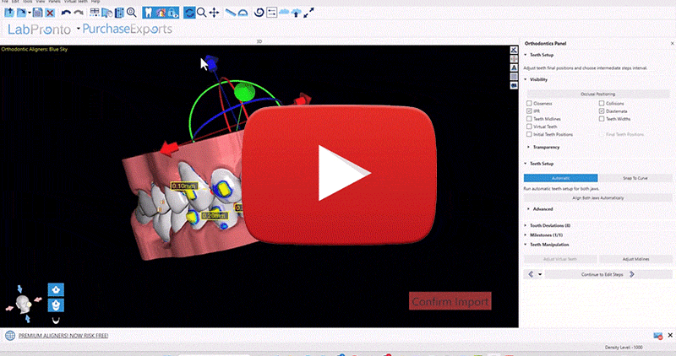
Task: Click the grid layout view icon
Action: [x=94, y=13]
